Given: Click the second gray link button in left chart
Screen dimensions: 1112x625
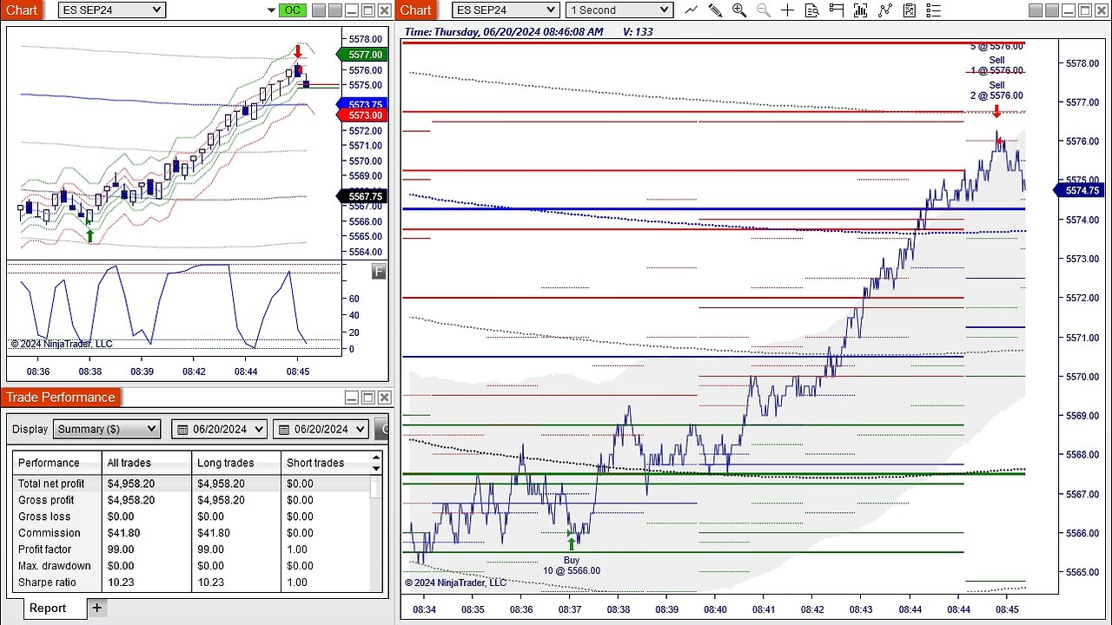Looking at the screenshot, I should tap(335, 10).
